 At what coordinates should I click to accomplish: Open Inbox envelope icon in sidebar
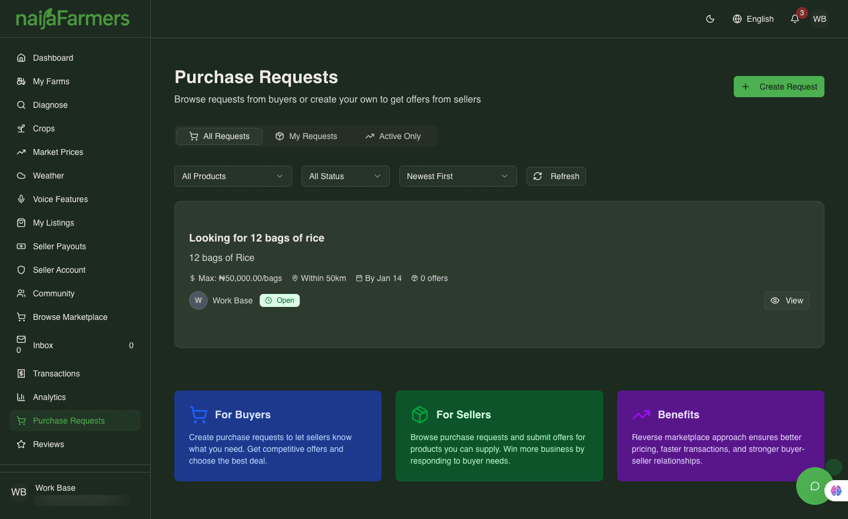[x=21, y=339]
